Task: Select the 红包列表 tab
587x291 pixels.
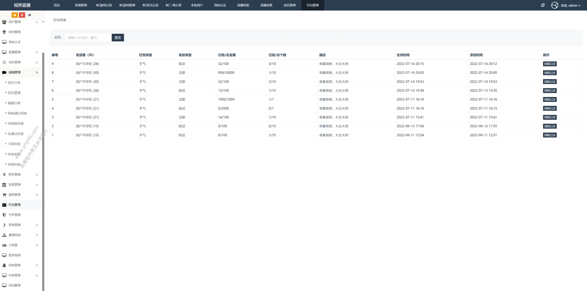Action: coord(60,20)
